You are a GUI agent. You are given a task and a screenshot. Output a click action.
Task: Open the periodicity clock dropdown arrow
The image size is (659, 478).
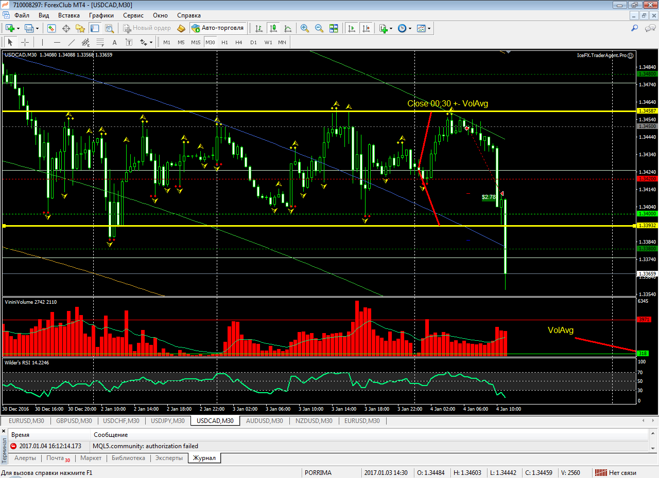(x=410, y=28)
